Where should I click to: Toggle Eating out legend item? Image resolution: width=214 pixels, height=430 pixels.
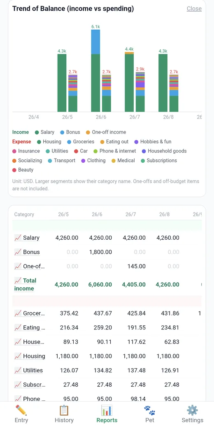114,142
